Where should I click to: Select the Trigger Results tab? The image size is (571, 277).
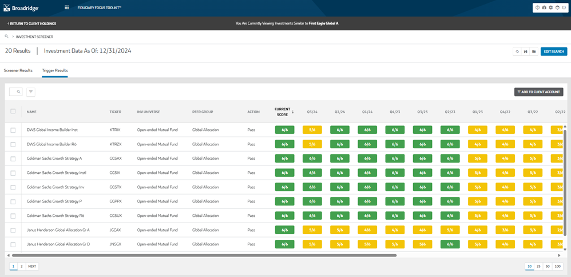coord(54,70)
